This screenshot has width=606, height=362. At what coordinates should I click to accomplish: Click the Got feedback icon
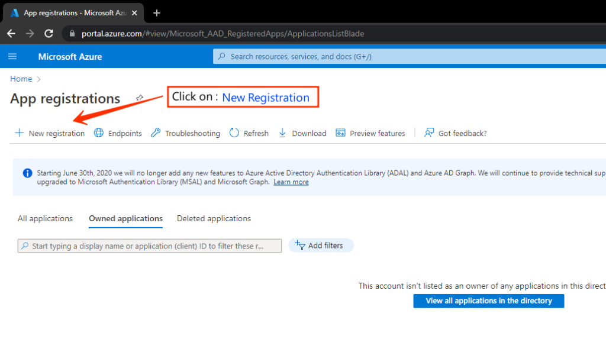point(430,133)
